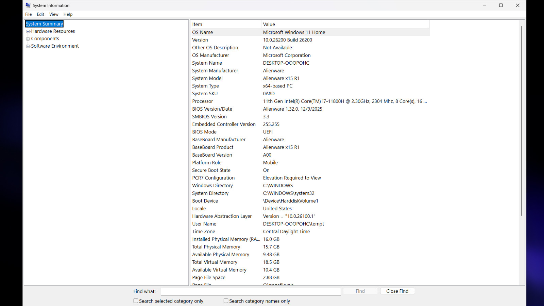
Task: Tick Search category names only checkbox
Action: [226, 301]
